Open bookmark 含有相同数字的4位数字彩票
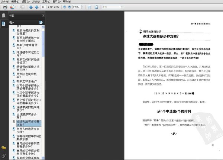This screenshot has width=223, height=160. (29, 138)
